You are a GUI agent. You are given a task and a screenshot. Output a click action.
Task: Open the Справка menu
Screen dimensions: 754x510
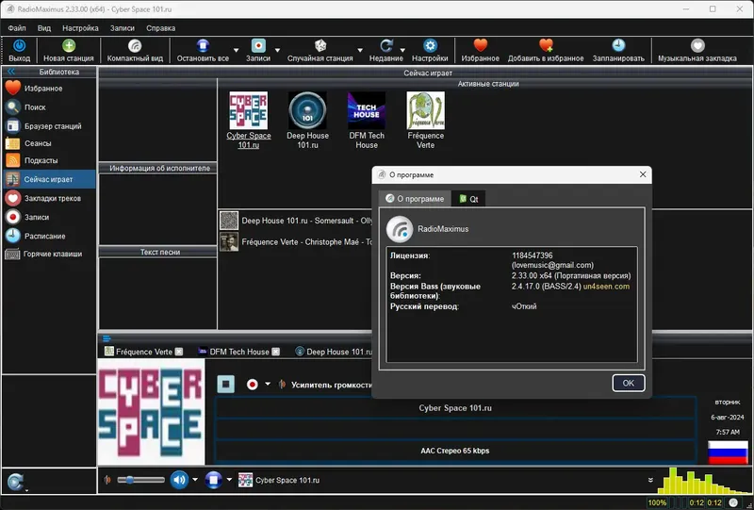click(x=160, y=28)
